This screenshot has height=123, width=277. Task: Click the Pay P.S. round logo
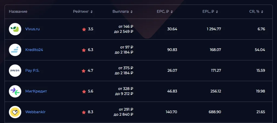point(15,71)
